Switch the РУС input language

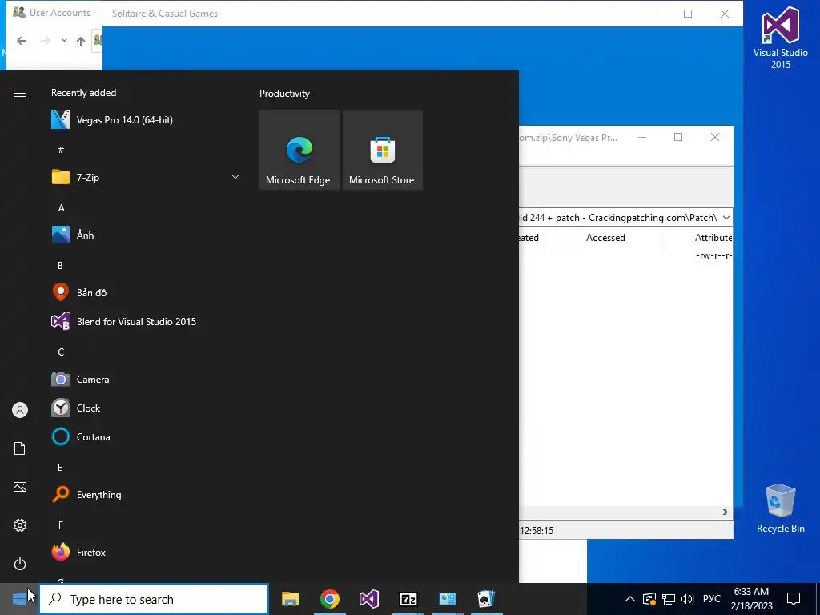click(x=712, y=599)
